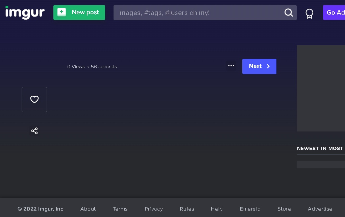Open the Emerald footer link

click(250, 209)
